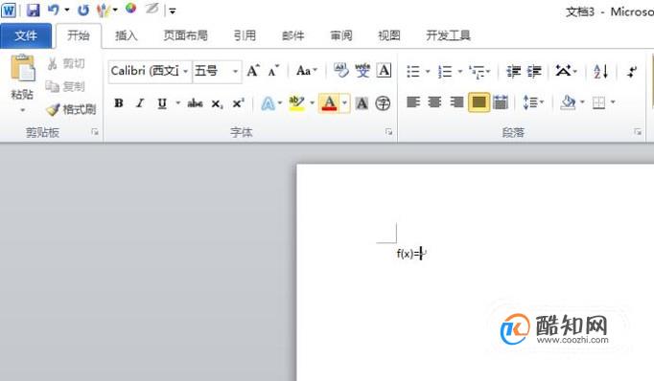
Task: Click the Bullets list icon
Action: point(413,71)
